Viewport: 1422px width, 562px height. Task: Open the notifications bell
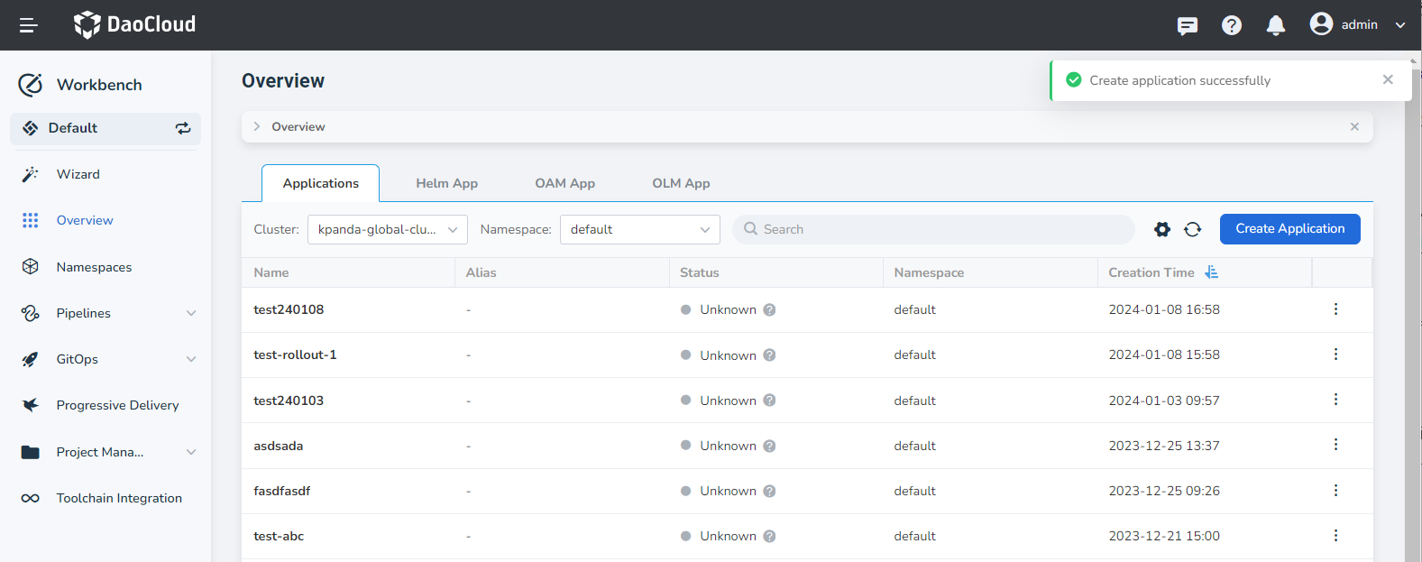tap(1275, 25)
